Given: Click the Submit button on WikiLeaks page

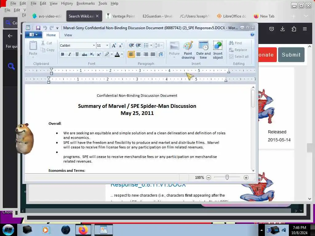Looking at the screenshot, I should [291, 55].
